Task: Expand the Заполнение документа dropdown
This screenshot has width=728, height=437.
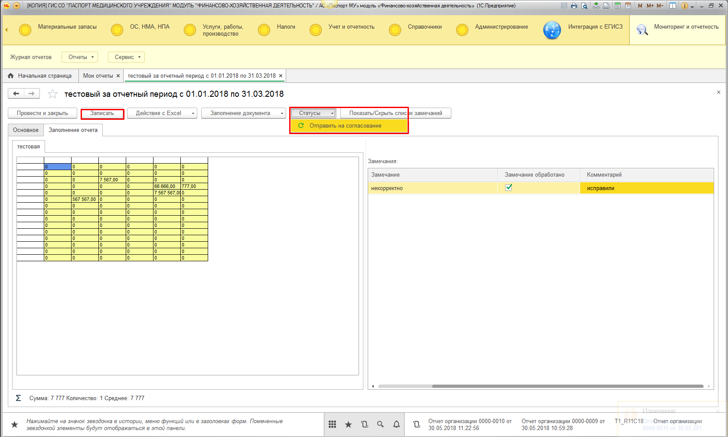Action: (243, 113)
